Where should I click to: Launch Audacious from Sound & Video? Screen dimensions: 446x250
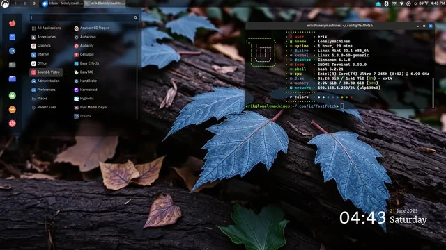point(85,37)
